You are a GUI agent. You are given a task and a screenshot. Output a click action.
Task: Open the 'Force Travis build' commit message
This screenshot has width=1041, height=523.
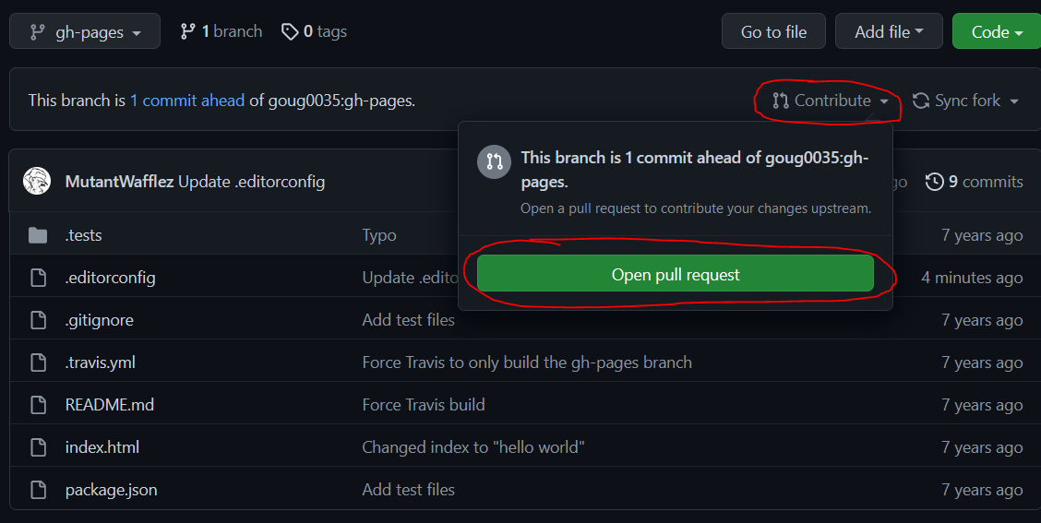(x=424, y=405)
